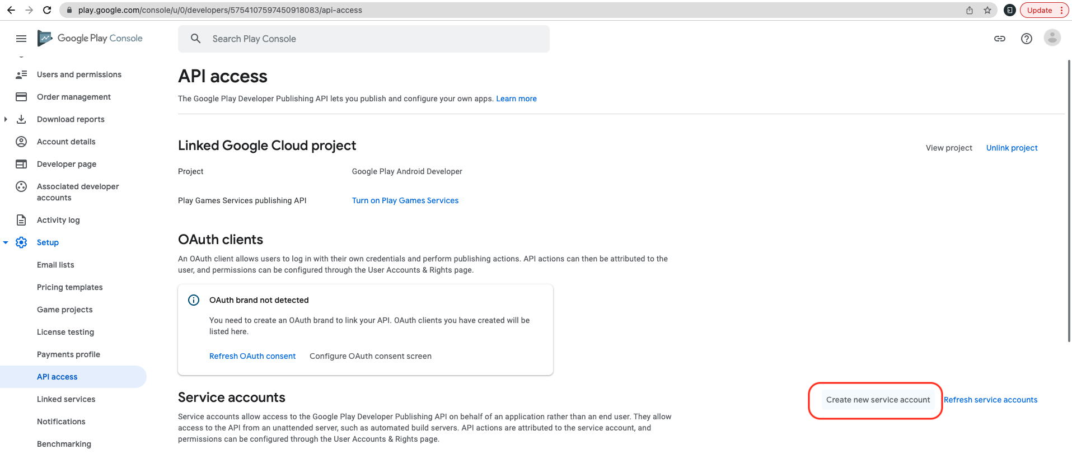Open the hamburger navigation menu

coord(21,39)
